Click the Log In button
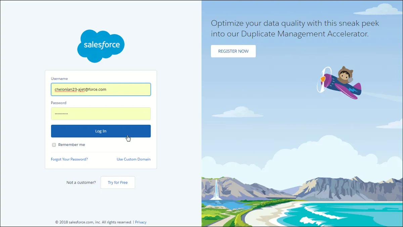 coord(101,131)
